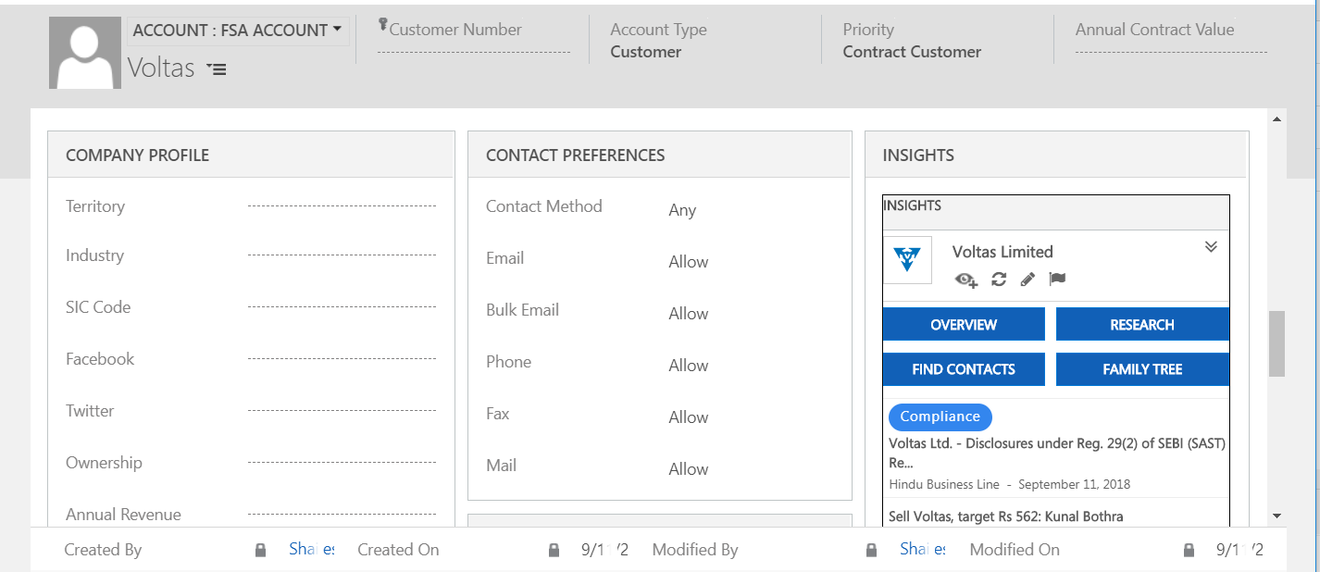This screenshot has height=572, width=1320.
Task: Refresh the Voltas Limited insights
Action: pyautogui.click(x=998, y=279)
